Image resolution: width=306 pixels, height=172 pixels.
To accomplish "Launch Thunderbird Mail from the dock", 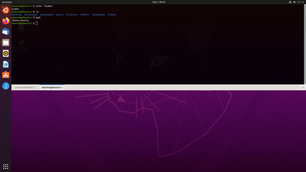I will coord(6,32).
